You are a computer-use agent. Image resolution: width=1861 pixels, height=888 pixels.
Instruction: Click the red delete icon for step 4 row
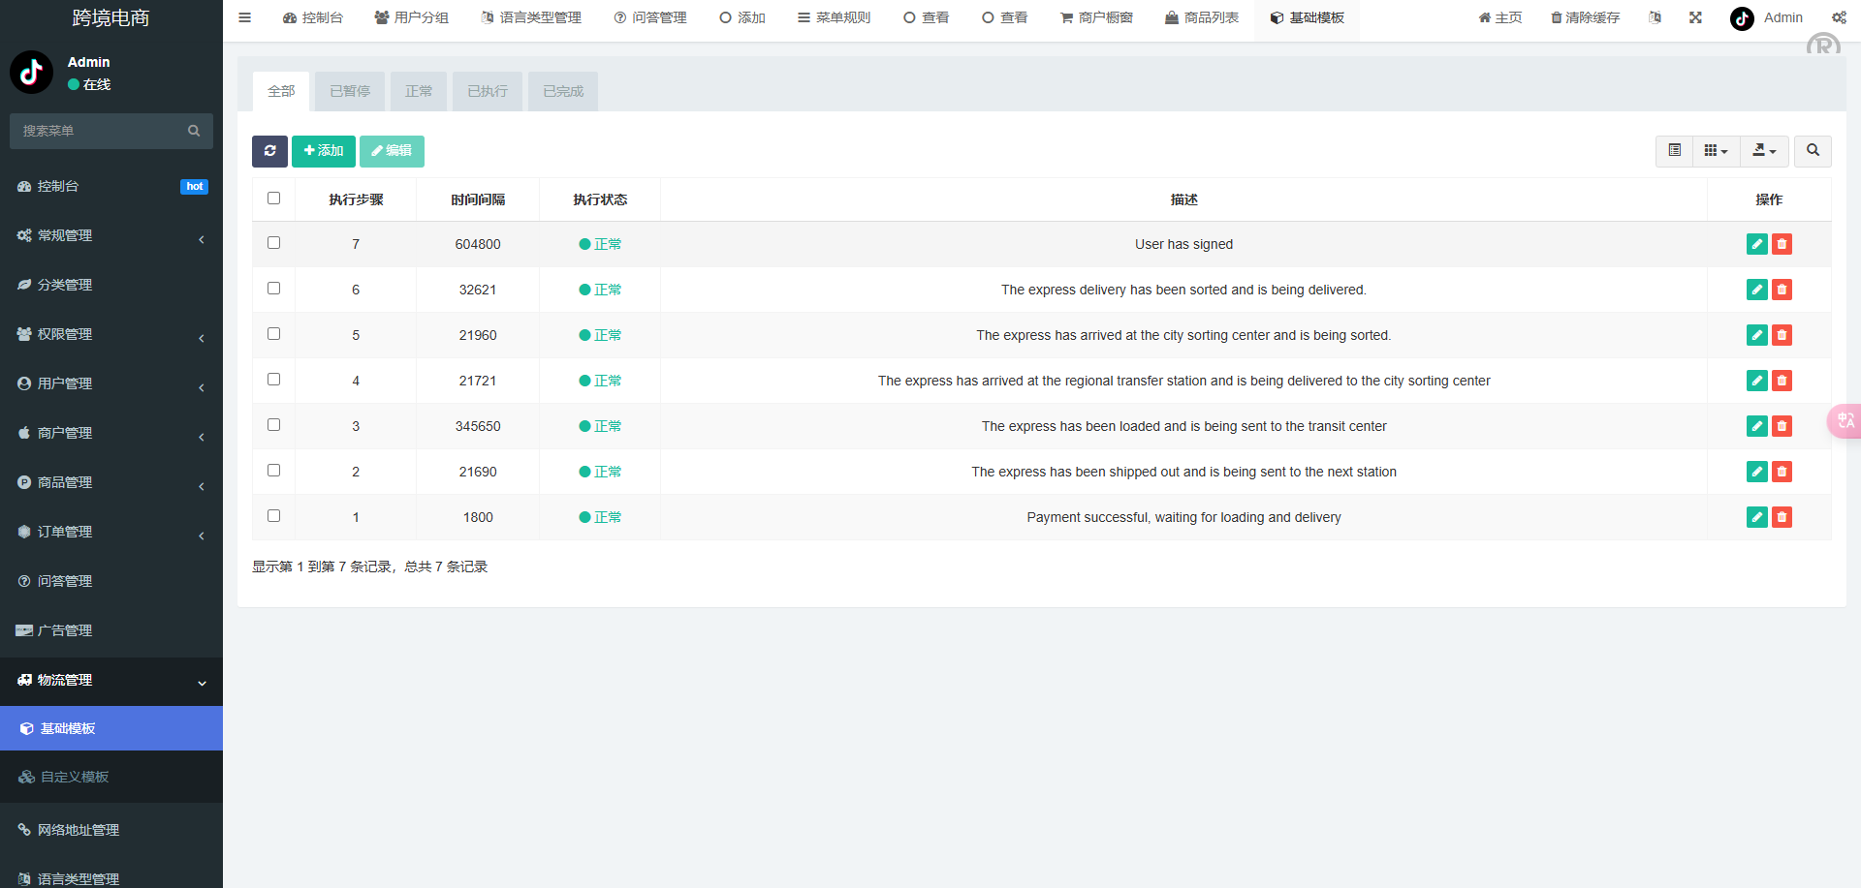tap(1782, 381)
